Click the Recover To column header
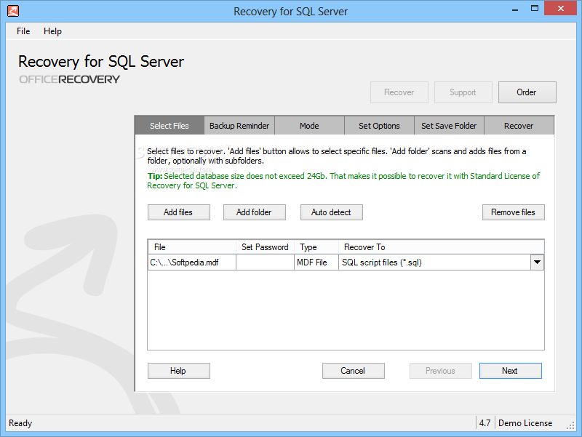The width and height of the screenshot is (582, 437). click(441, 247)
